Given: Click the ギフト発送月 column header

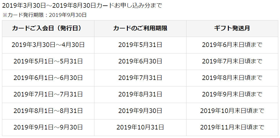Looking at the screenshot, I should point(232,28).
